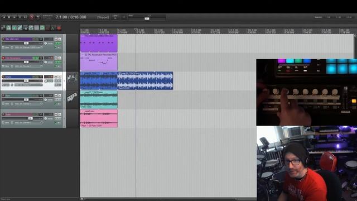Click the bass headstock track icon
357x201 pixels.
[72, 98]
